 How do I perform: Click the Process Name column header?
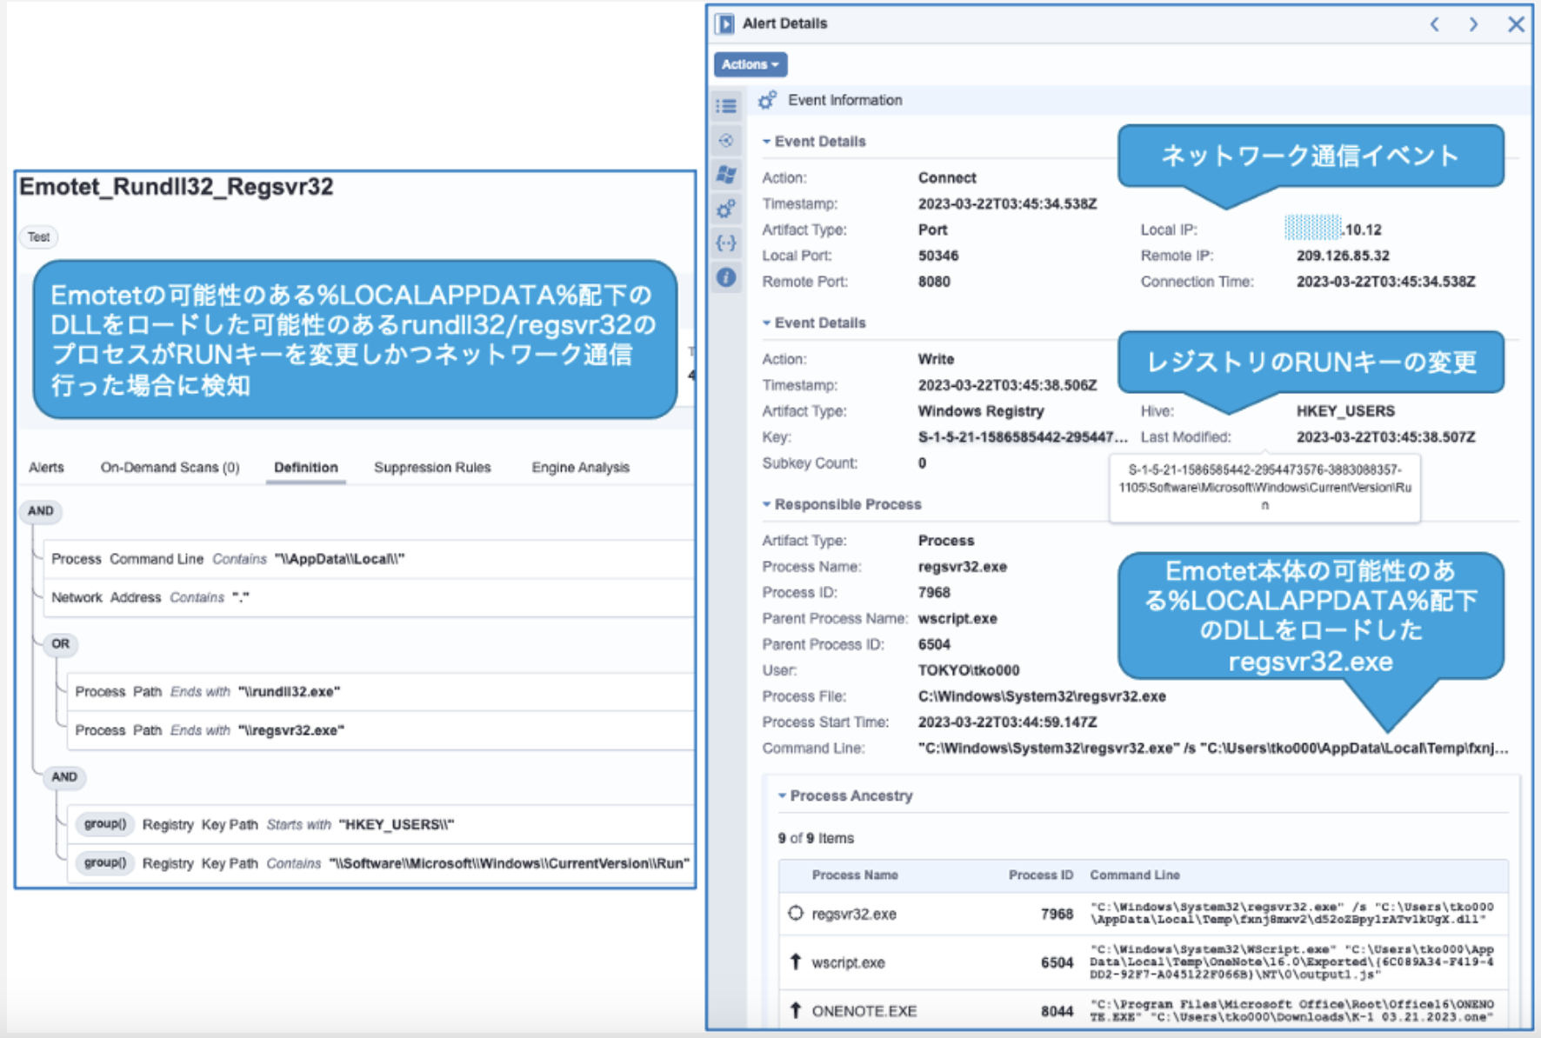[x=855, y=875]
